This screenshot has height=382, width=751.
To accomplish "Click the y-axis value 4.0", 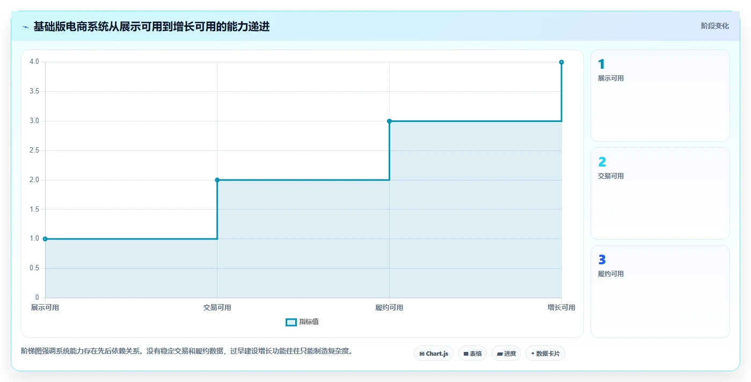I will click(34, 62).
